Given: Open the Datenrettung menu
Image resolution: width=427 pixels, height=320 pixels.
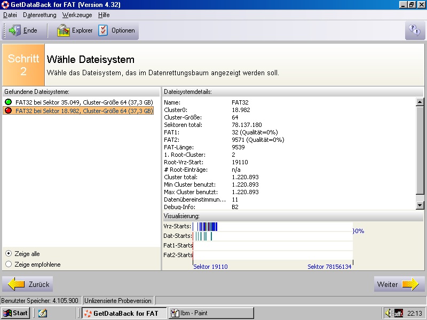Looking at the screenshot, I should 39,15.
